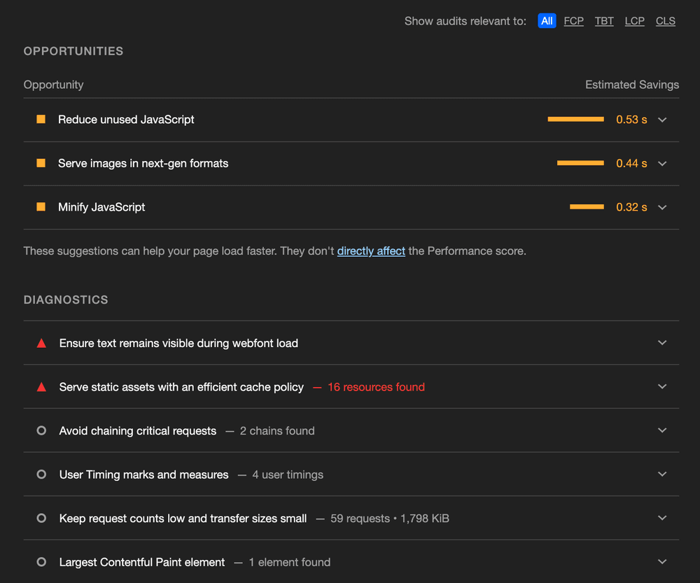Screen dimensions: 700x583
Task: Click gray circle icon beside Largest Contentful Paint element
Action: coord(41,562)
